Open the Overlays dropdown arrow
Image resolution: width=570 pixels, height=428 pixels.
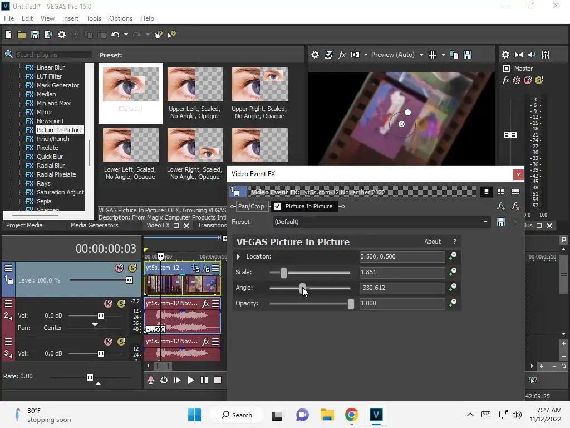pyautogui.click(x=443, y=55)
